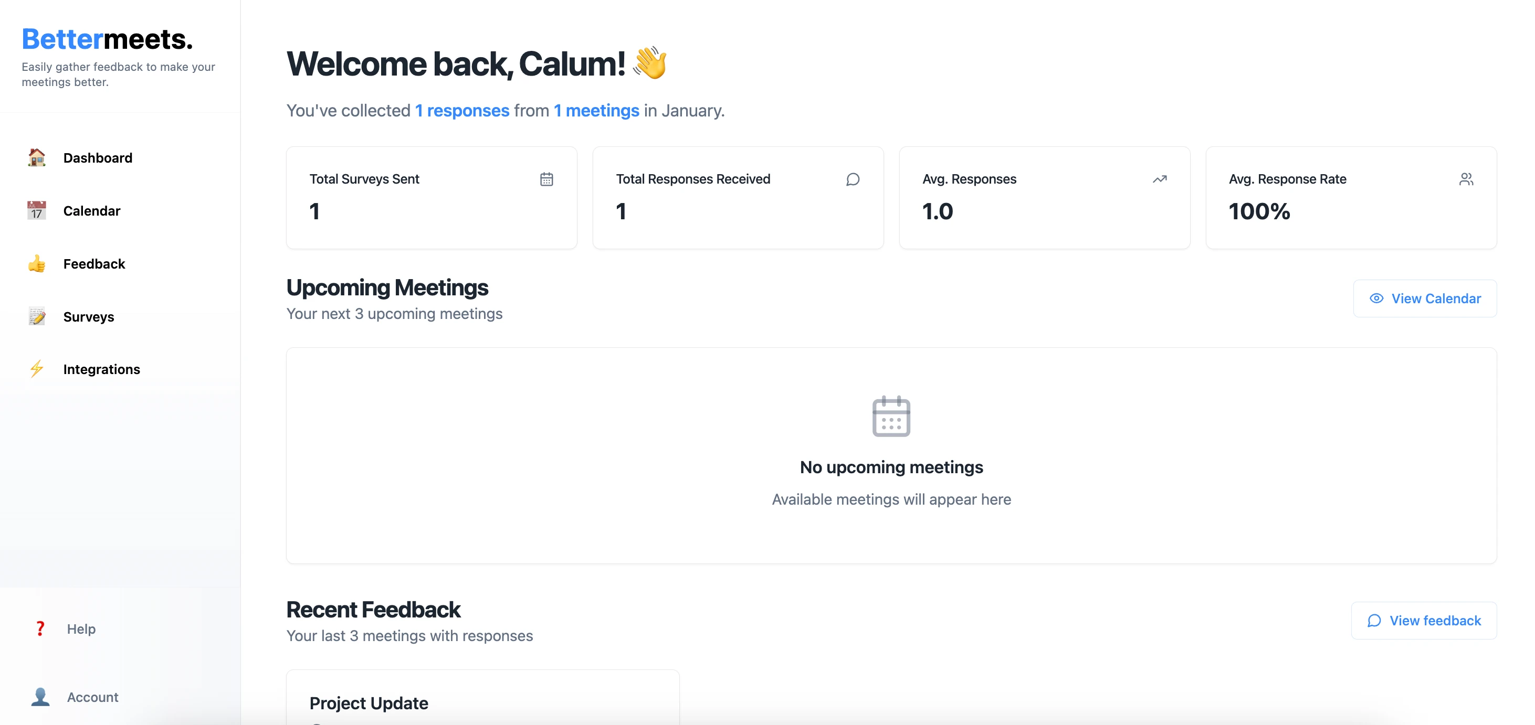Viewport: 1535px width, 725px height.
Task: Click the large empty-state calendar icon
Action: (891, 416)
